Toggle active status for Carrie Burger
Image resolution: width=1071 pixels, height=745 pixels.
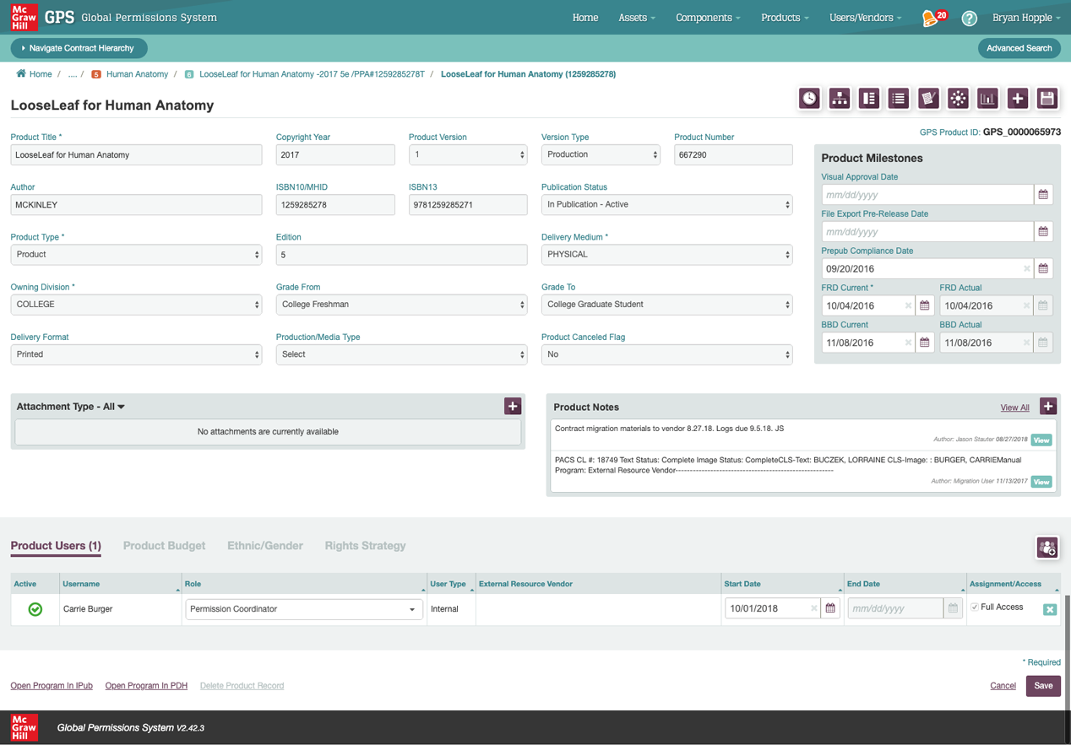(x=35, y=609)
